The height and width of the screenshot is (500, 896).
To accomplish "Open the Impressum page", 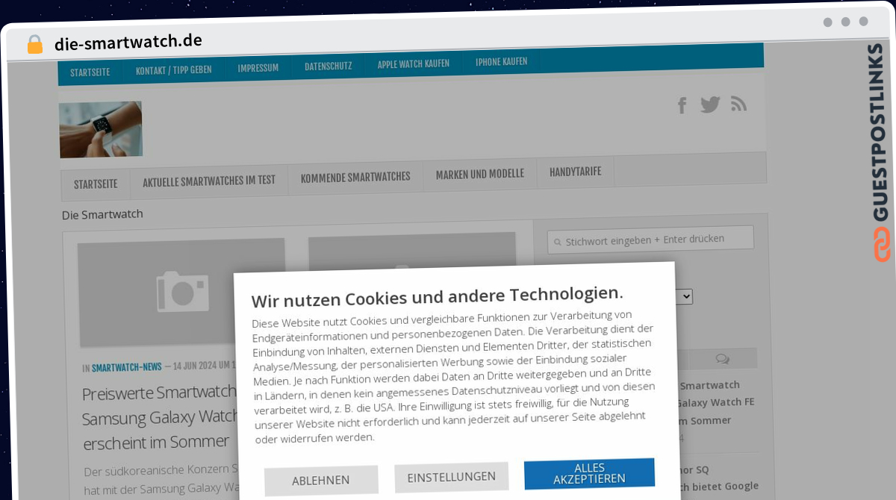I will coord(258,68).
